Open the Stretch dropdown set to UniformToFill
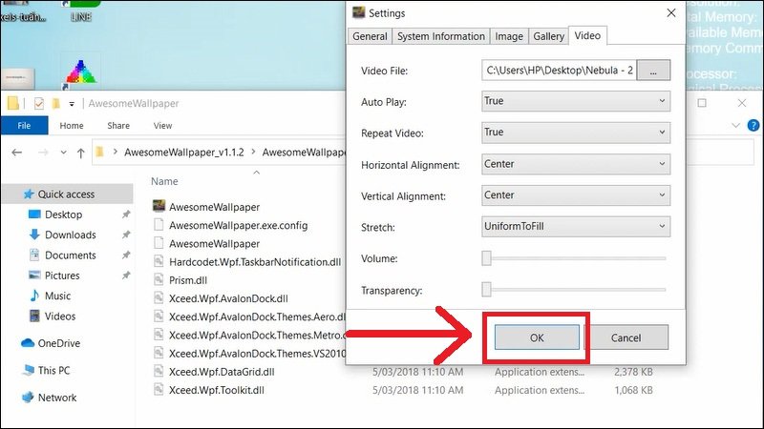764x429 pixels. tap(576, 227)
